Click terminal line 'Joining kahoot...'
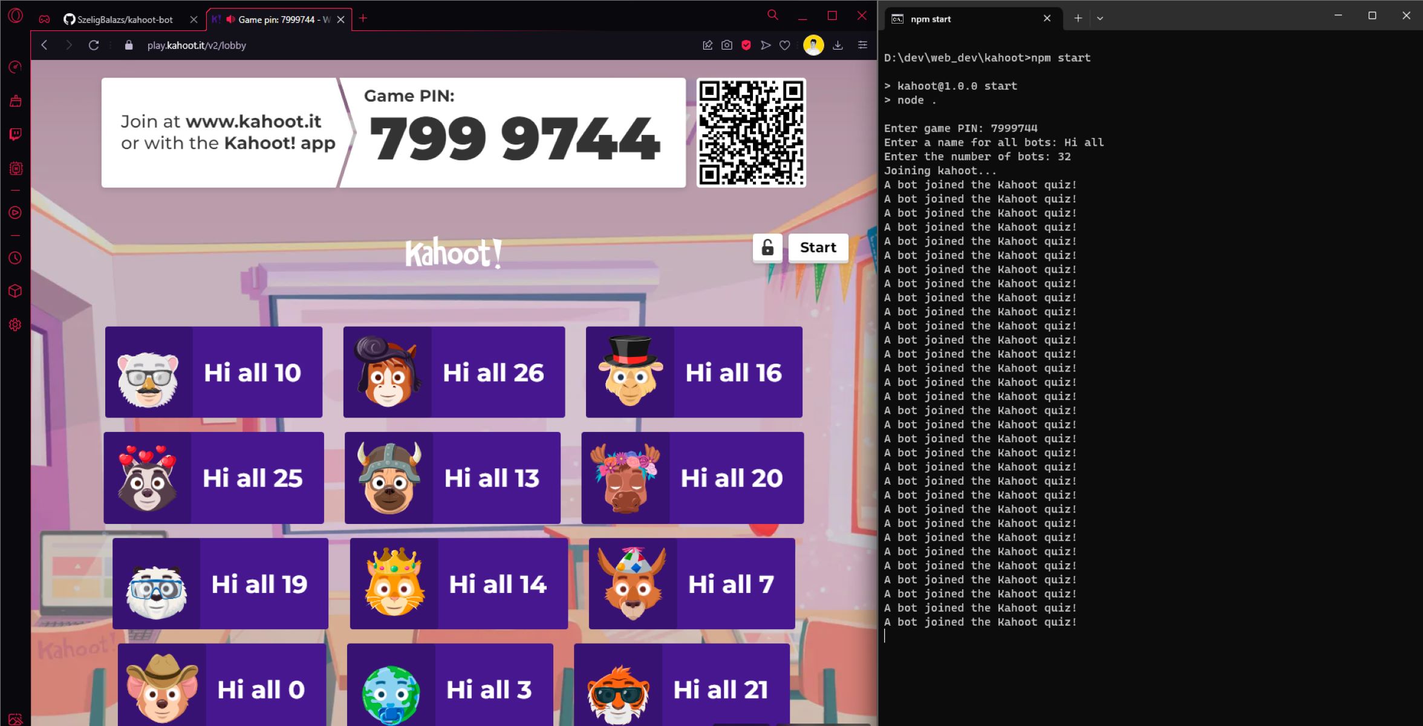This screenshot has width=1423, height=726. pyautogui.click(x=940, y=171)
